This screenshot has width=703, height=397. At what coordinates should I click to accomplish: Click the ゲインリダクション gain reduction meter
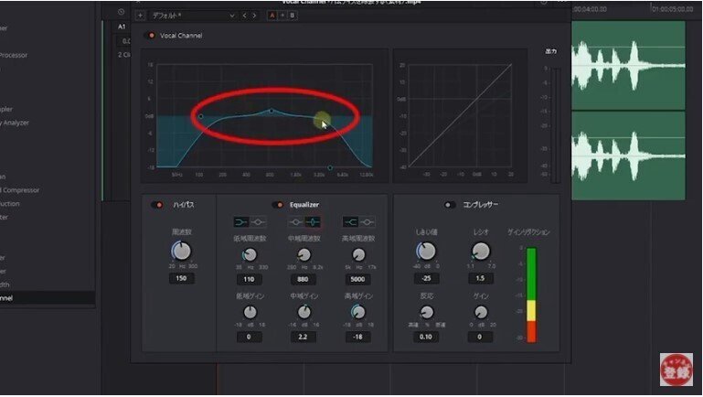click(x=531, y=295)
